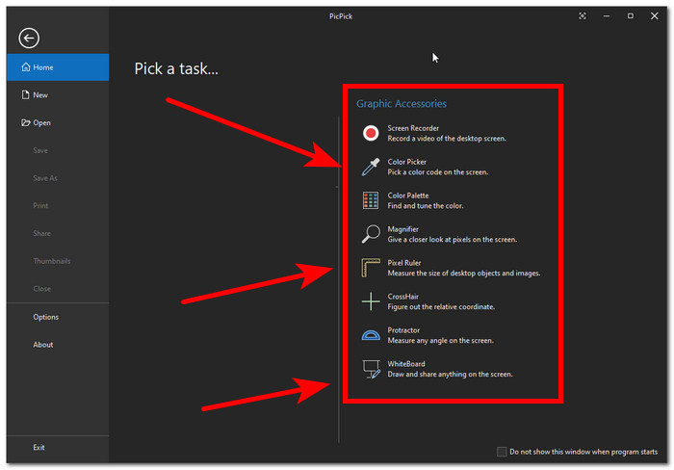Go back using the circled arrow
The height and width of the screenshot is (470, 674).
[29, 38]
